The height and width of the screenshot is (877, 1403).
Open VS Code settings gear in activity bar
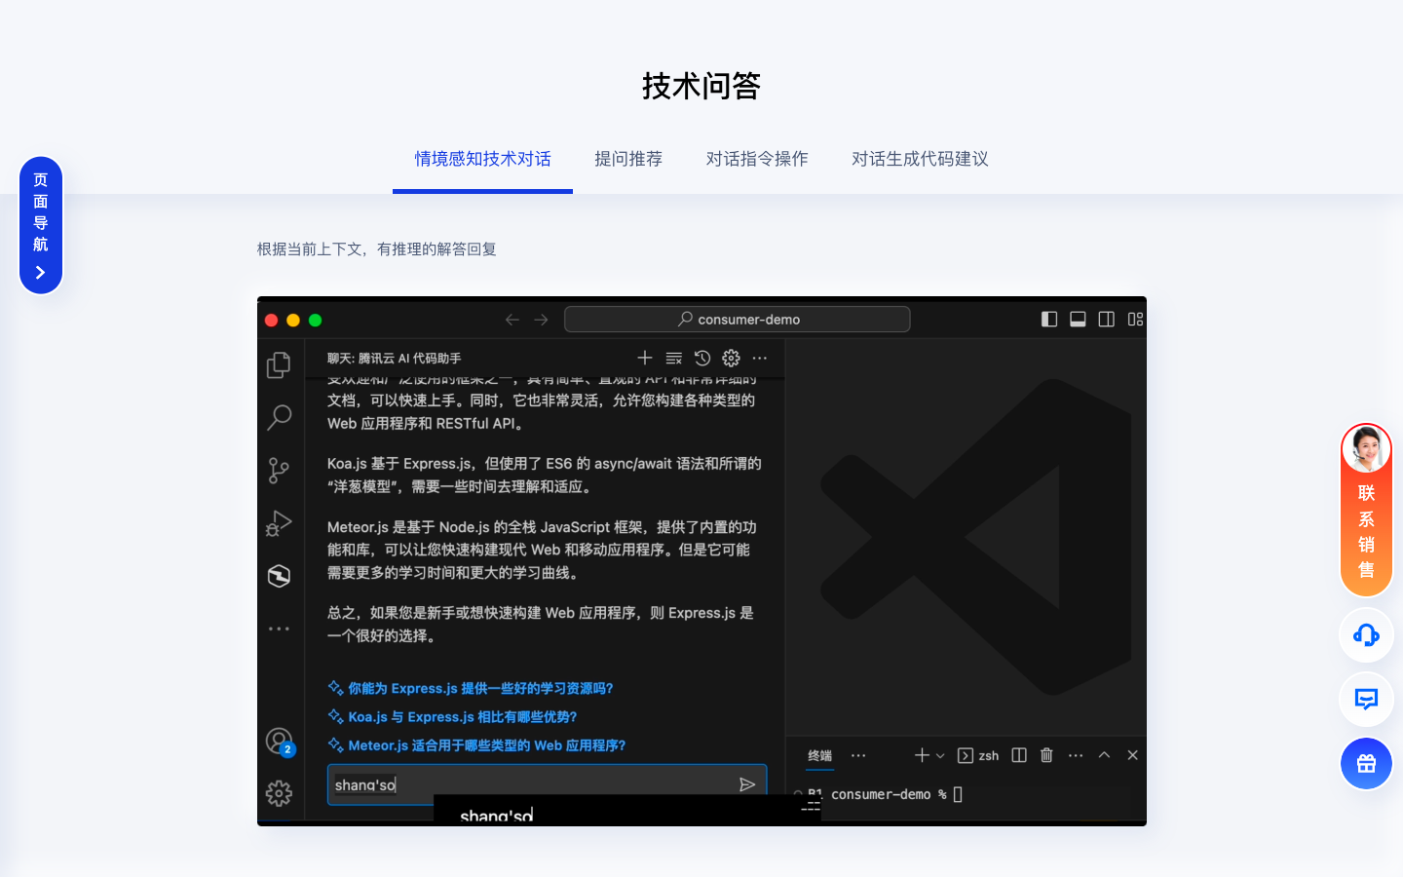pyautogui.click(x=279, y=793)
